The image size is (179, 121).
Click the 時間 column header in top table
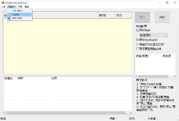107,15
